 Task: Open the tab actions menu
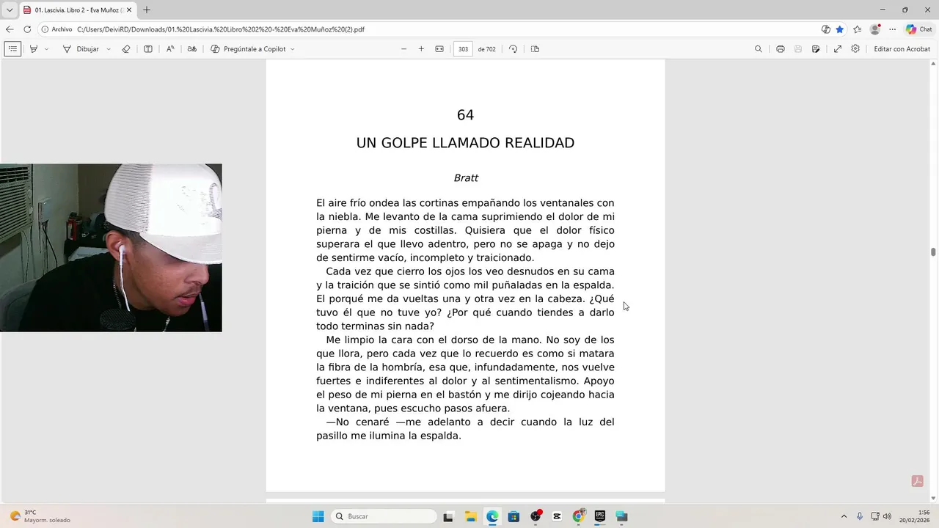coord(10,10)
